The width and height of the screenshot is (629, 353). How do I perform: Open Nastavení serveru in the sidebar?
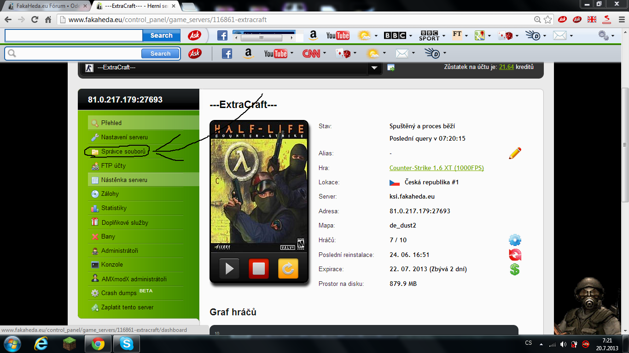click(x=124, y=137)
